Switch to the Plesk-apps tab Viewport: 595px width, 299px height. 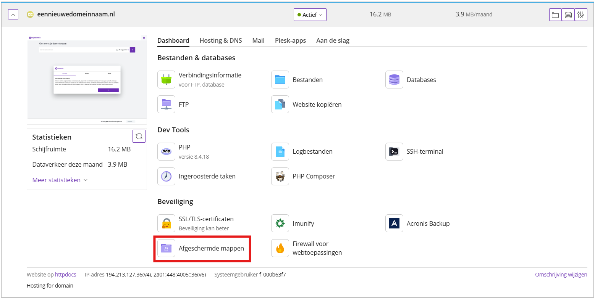click(x=290, y=40)
